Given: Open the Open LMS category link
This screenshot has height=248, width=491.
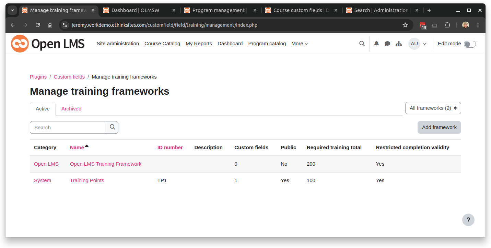Looking at the screenshot, I should point(46,164).
